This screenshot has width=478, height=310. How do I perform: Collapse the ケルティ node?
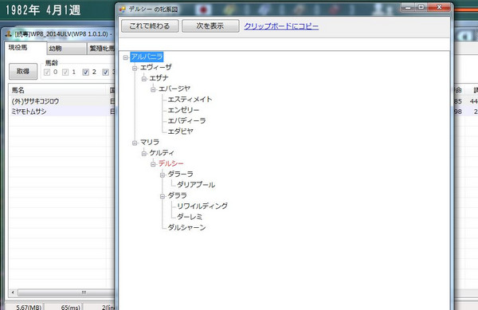click(x=144, y=153)
